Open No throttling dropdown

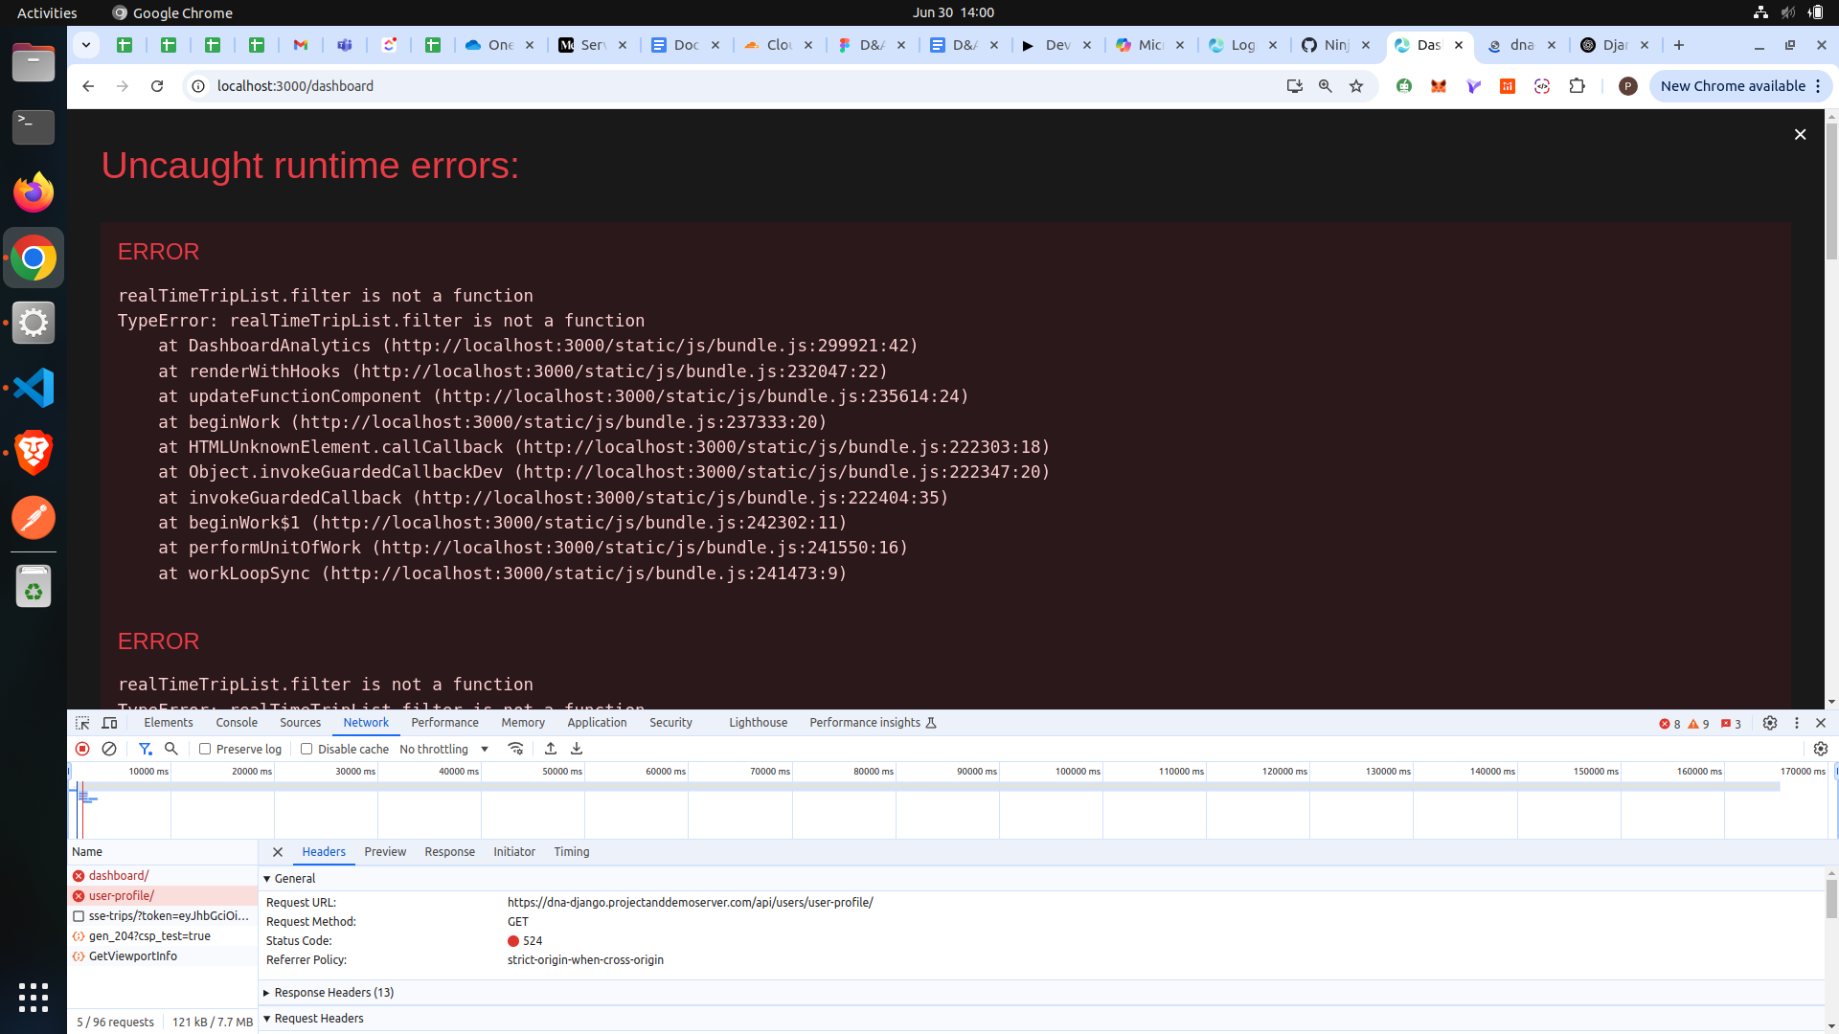point(444,749)
